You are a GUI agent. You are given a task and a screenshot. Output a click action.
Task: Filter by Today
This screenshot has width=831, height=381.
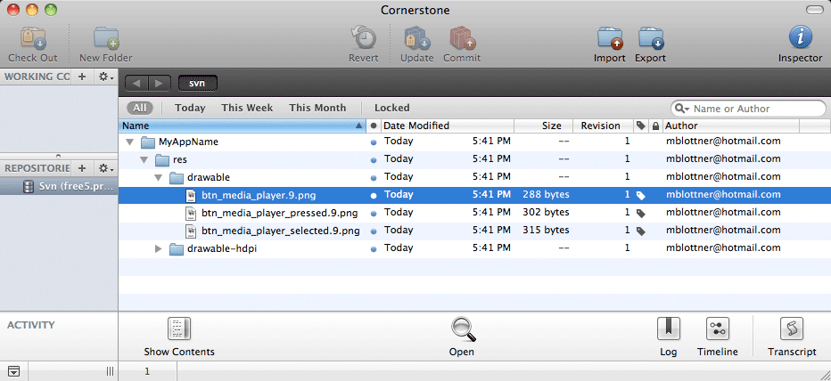point(190,108)
